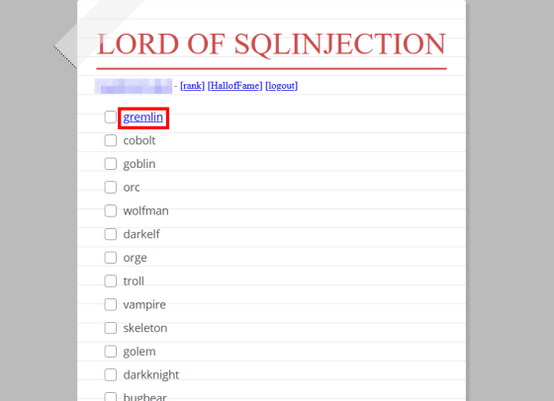This screenshot has height=401, width=554.
Task: Check the darkknight checkbox
Action: (111, 374)
